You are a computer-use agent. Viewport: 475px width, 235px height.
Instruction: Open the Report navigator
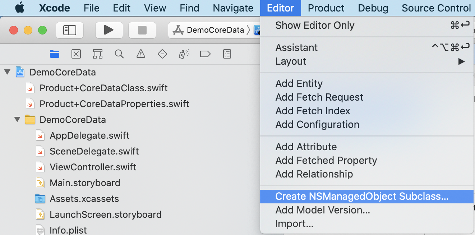pos(227,54)
